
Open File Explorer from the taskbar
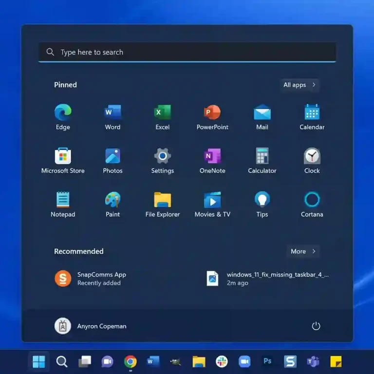(199, 361)
